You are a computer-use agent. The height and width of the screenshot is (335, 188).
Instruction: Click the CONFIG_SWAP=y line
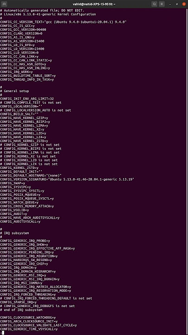pyautogui.click(x=13, y=183)
